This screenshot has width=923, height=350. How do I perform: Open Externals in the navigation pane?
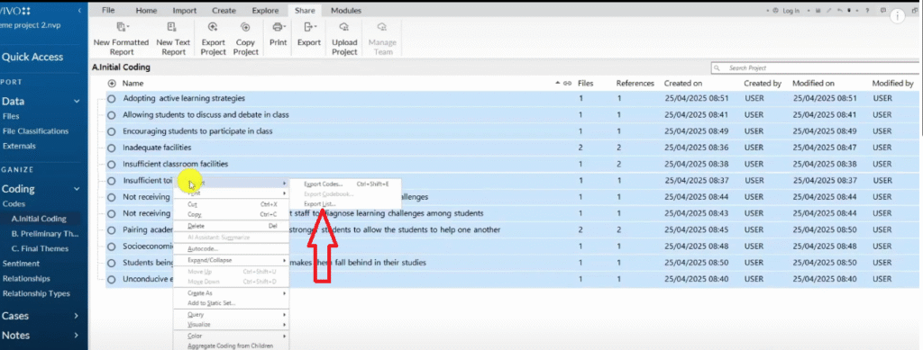(x=20, y=147)
